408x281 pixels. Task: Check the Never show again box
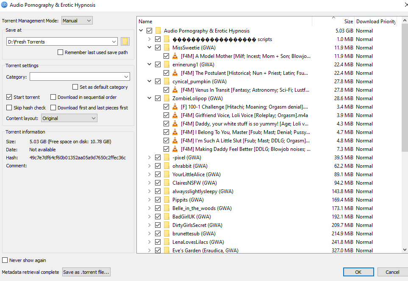[5, 260]
